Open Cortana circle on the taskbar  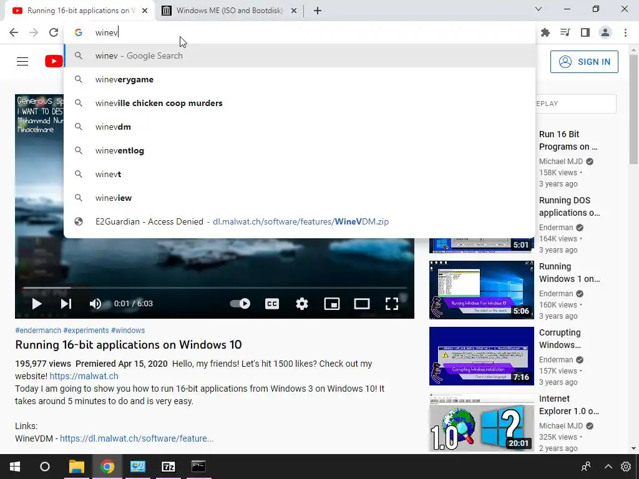[x=45, y=467]
